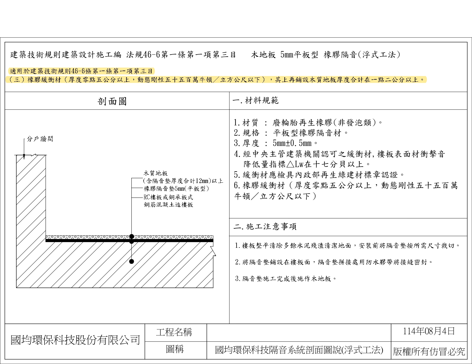Click the 圖稱 label cell
Viewport: 472px width, 364px height.
coord(175,349)
